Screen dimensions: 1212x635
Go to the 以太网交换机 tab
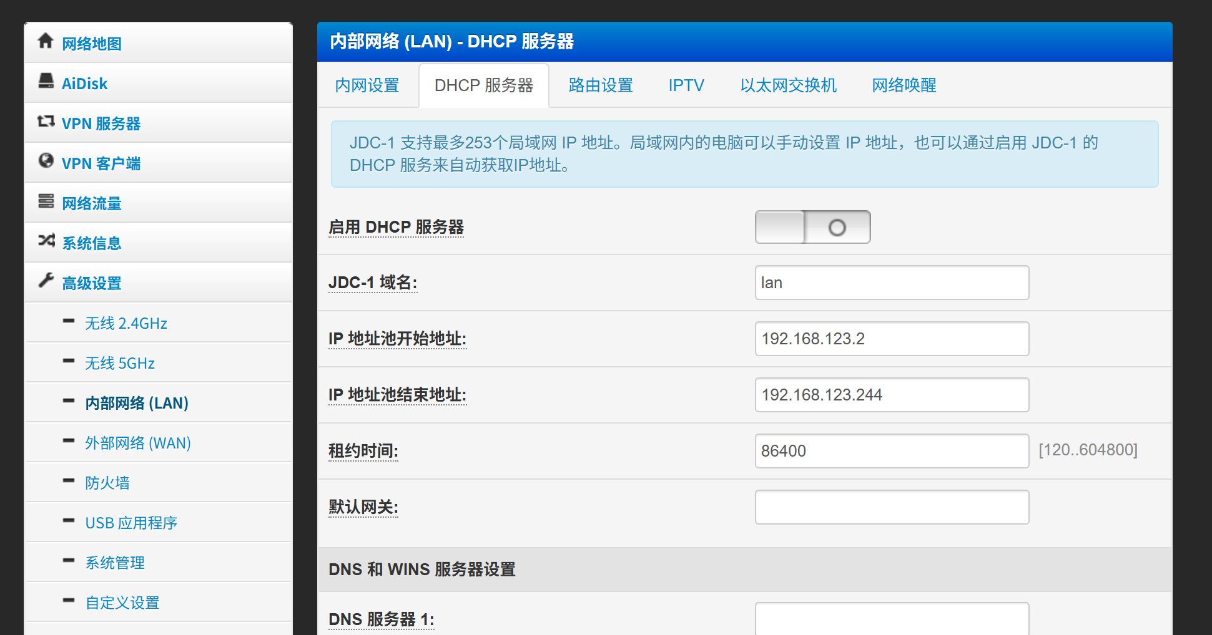788,85
